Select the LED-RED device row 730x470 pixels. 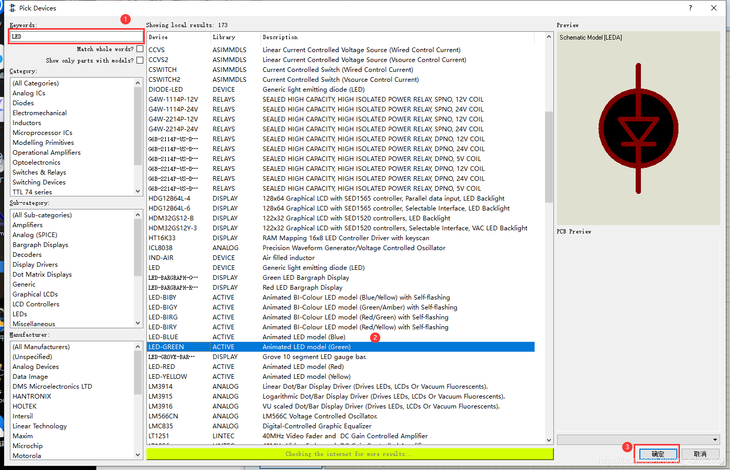point(341,367)
